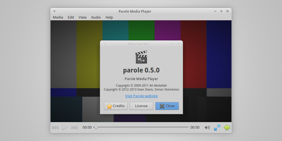Click the License button

[141, 106]
